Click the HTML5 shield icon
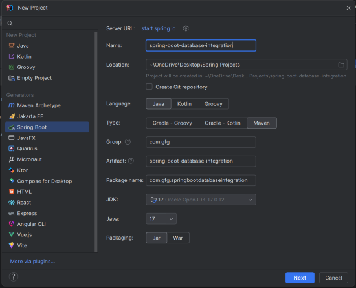 pyautogui.click(x=12, y=192)
